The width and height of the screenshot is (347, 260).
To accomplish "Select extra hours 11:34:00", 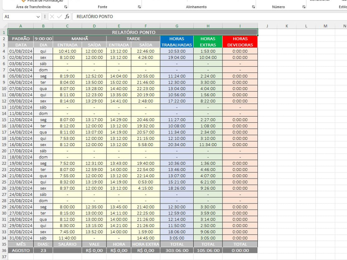I will (x=208, y=145).
